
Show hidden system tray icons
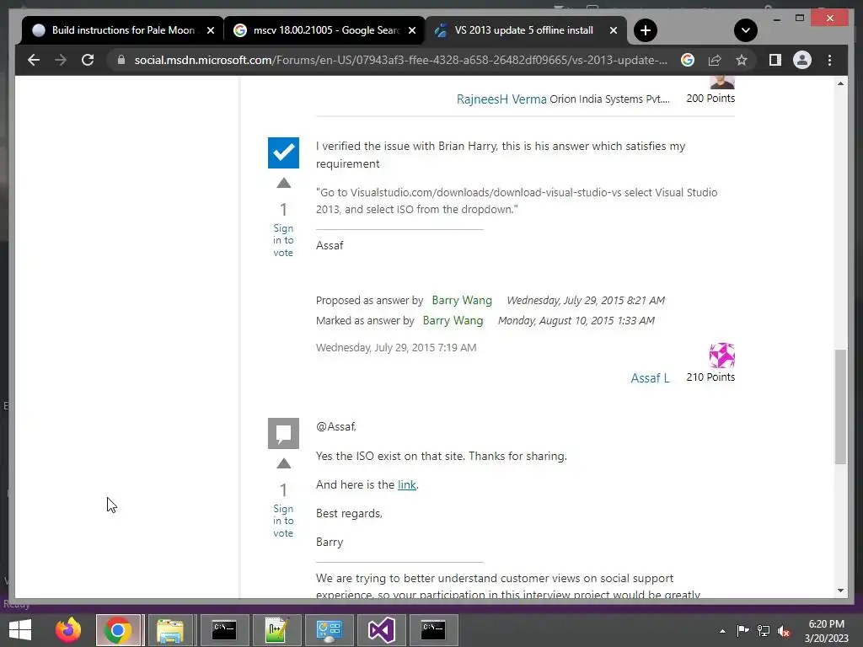[722, 631]
